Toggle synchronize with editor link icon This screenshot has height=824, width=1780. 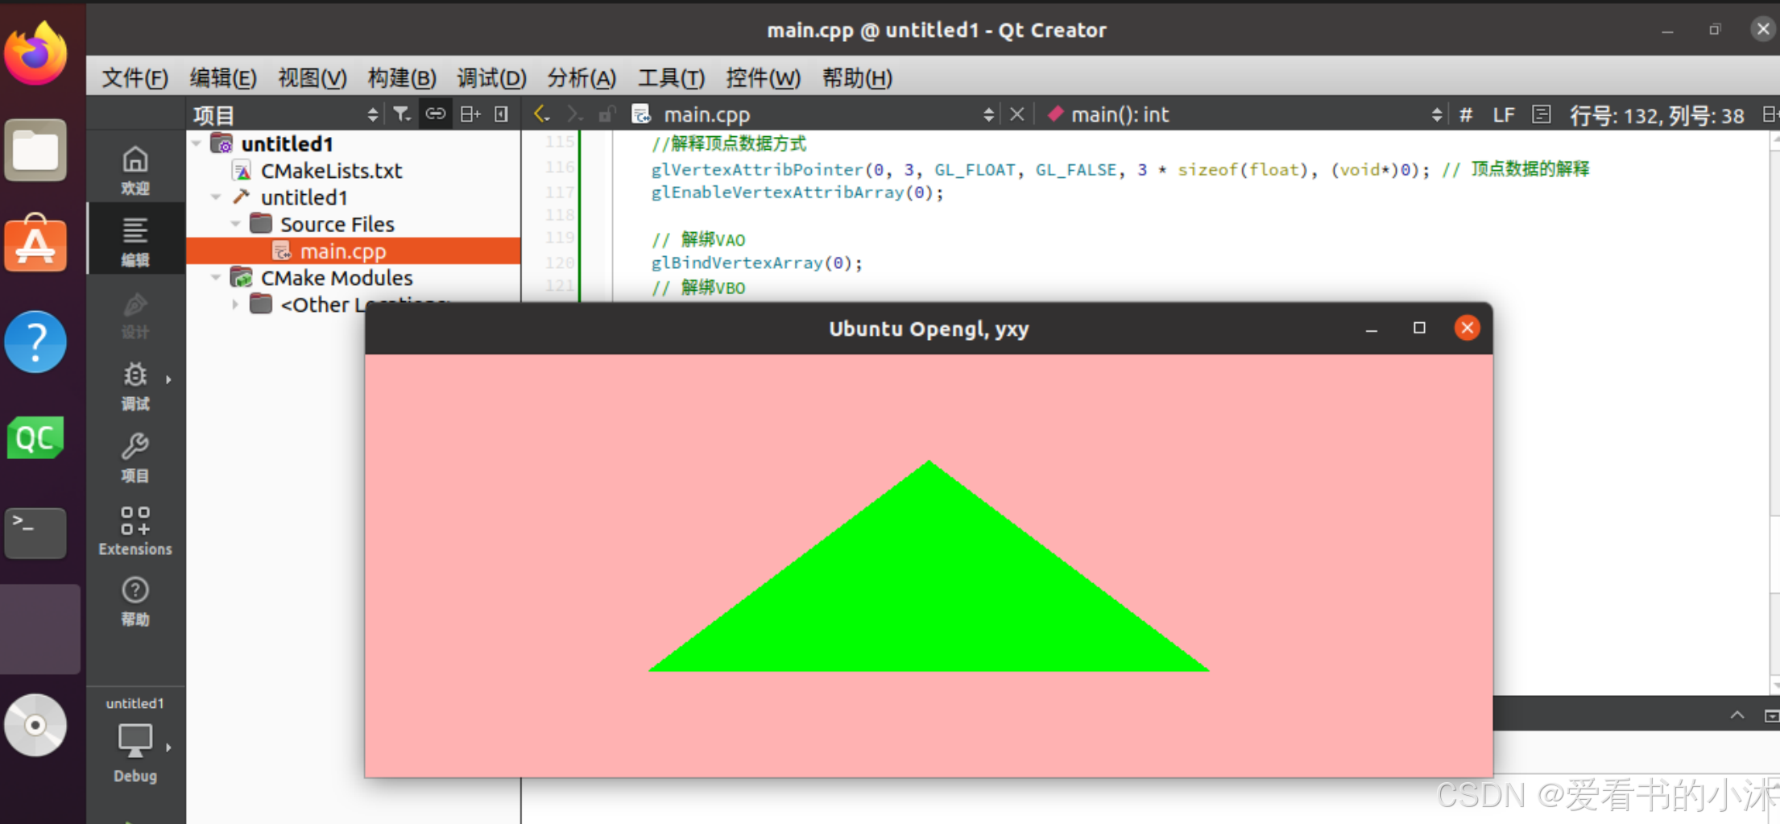(x=435, y=114)
